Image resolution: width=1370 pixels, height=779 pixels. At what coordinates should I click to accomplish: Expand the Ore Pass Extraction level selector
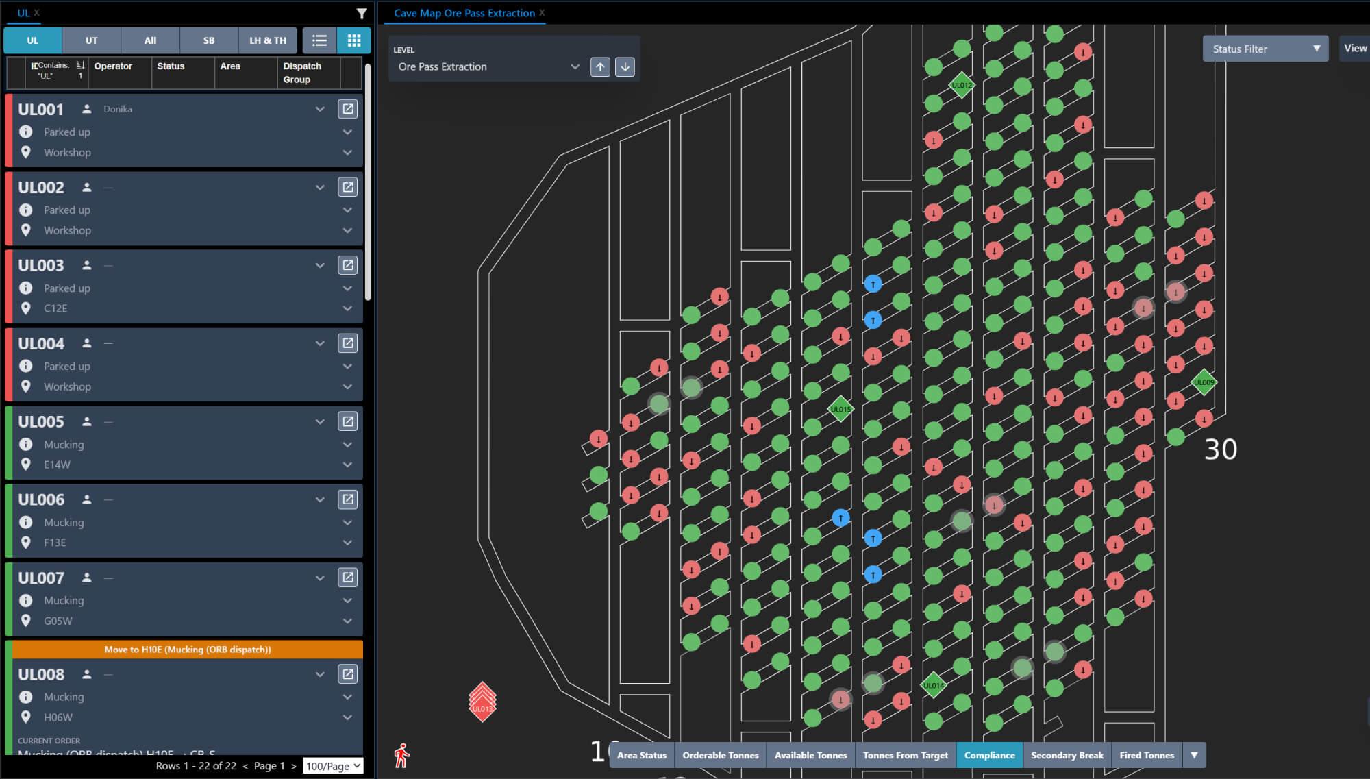[x=574, y=66]
